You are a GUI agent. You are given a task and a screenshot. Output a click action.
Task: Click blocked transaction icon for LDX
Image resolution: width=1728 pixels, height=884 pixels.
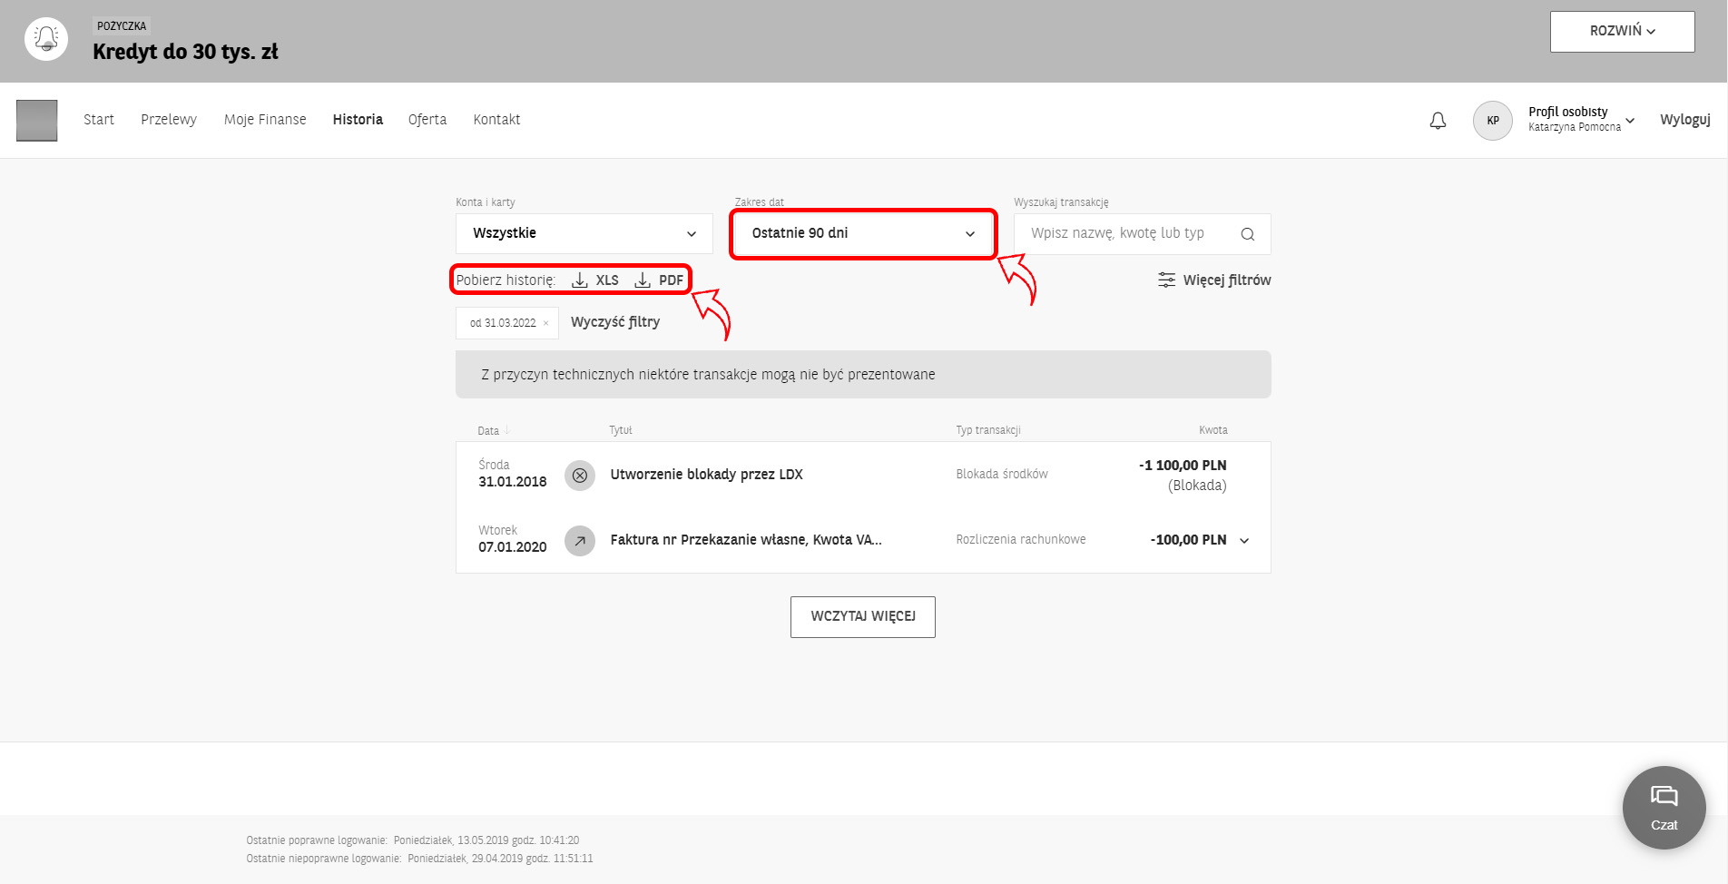pos(580,476)
